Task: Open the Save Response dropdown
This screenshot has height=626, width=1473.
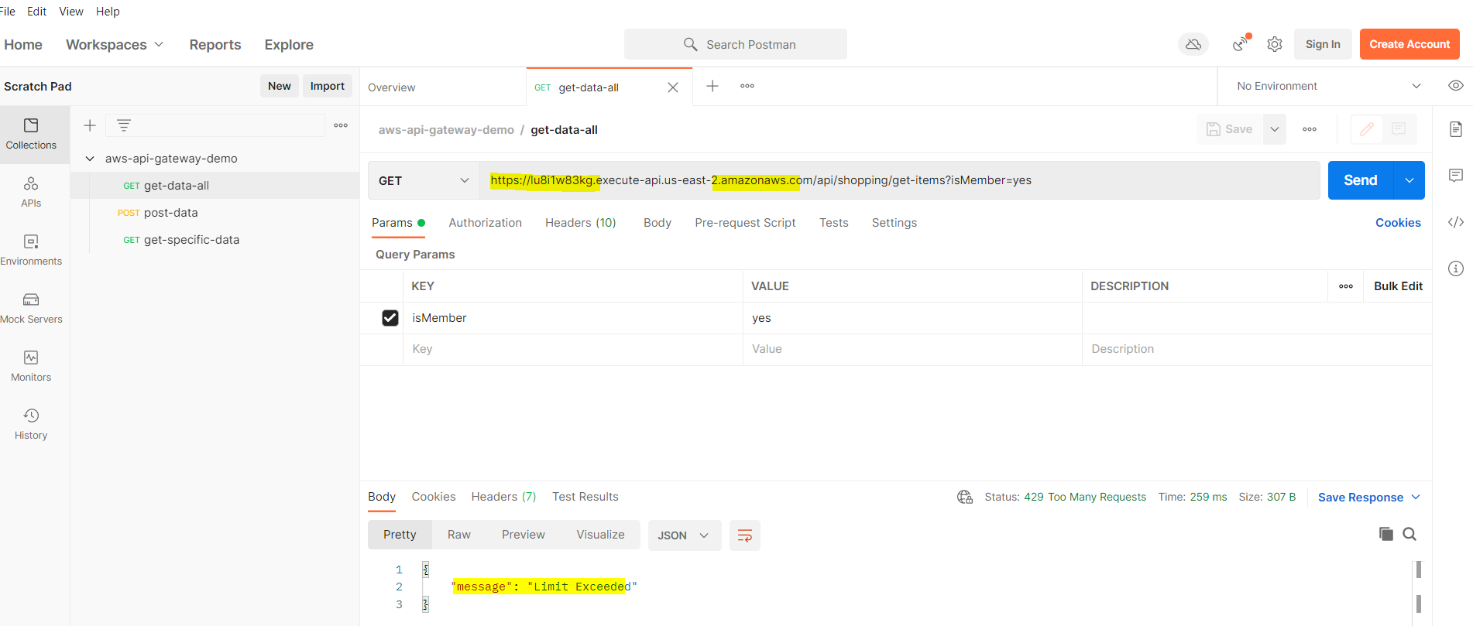Action: click(1369, 498)
